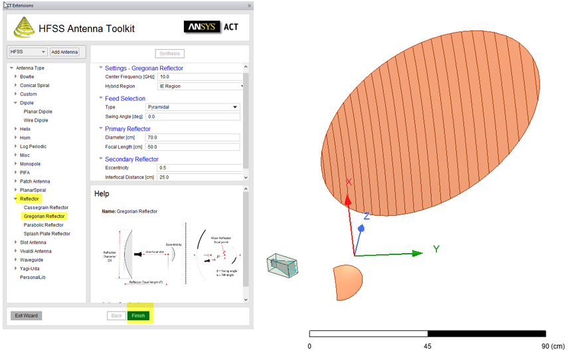Click the Help heading text
Image resolution: width=571 pixels, height=352 pixels.
(102, 193)
